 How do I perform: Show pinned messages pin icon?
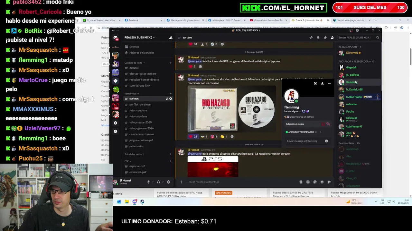point(325,38)
